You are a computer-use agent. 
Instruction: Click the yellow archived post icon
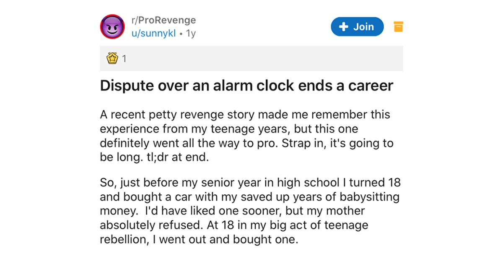point(398,27)
